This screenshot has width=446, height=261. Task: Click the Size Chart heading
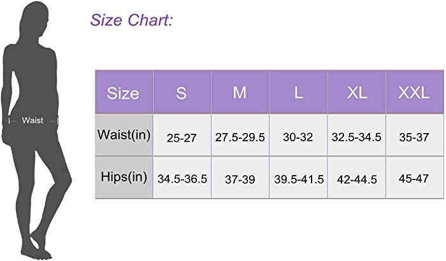point(131,20)
